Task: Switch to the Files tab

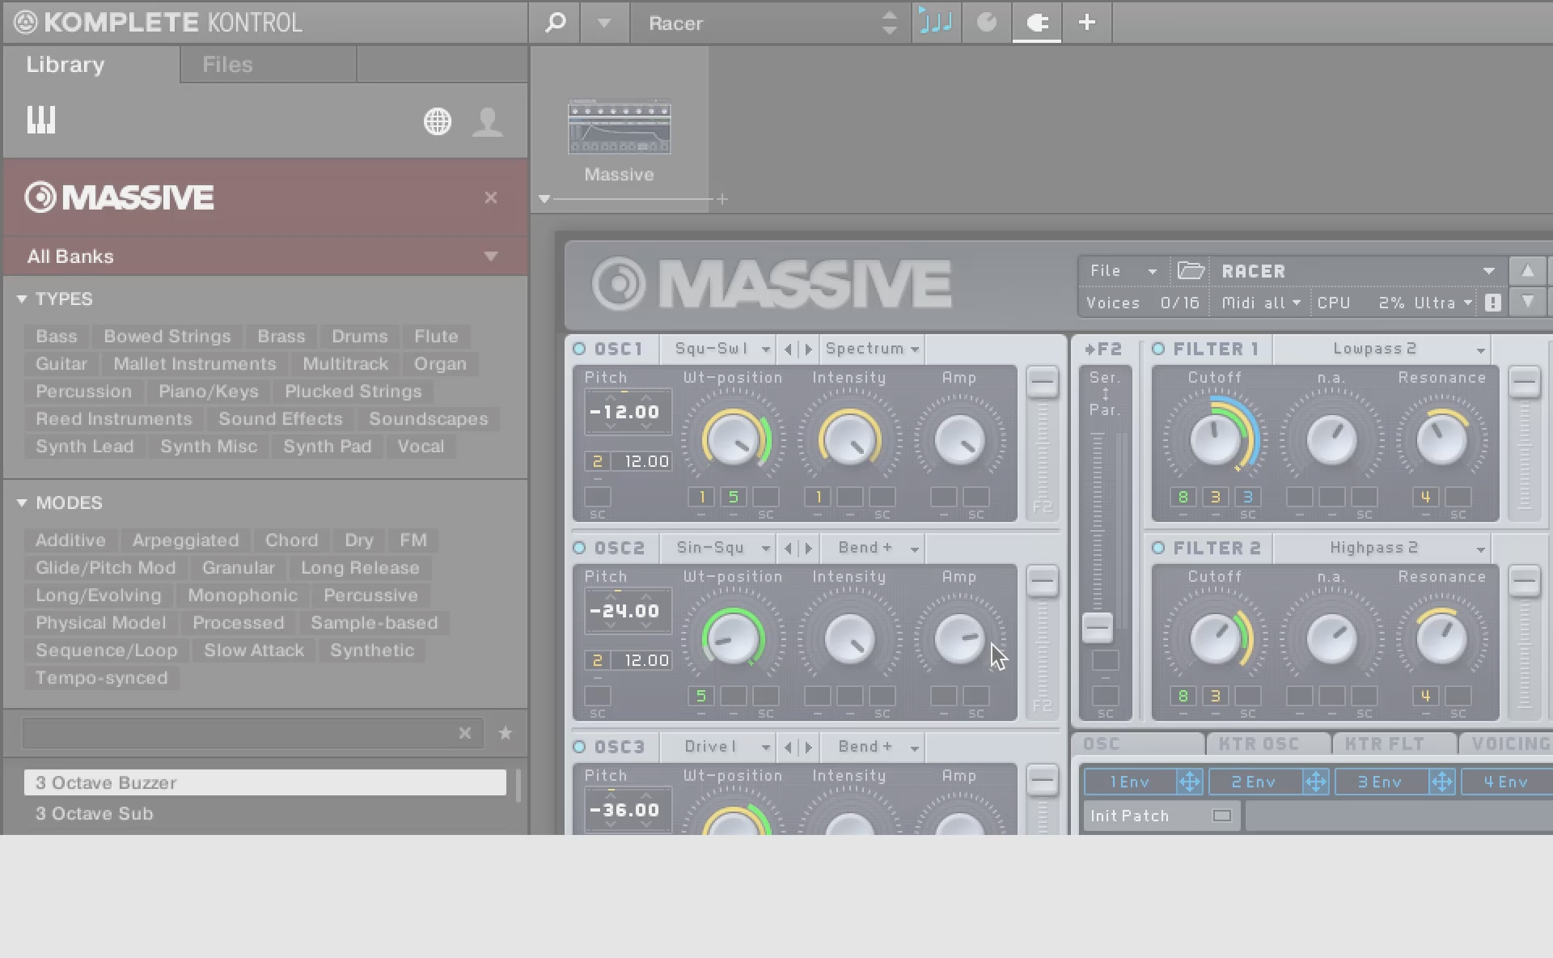Action: [x=227, y=65]
